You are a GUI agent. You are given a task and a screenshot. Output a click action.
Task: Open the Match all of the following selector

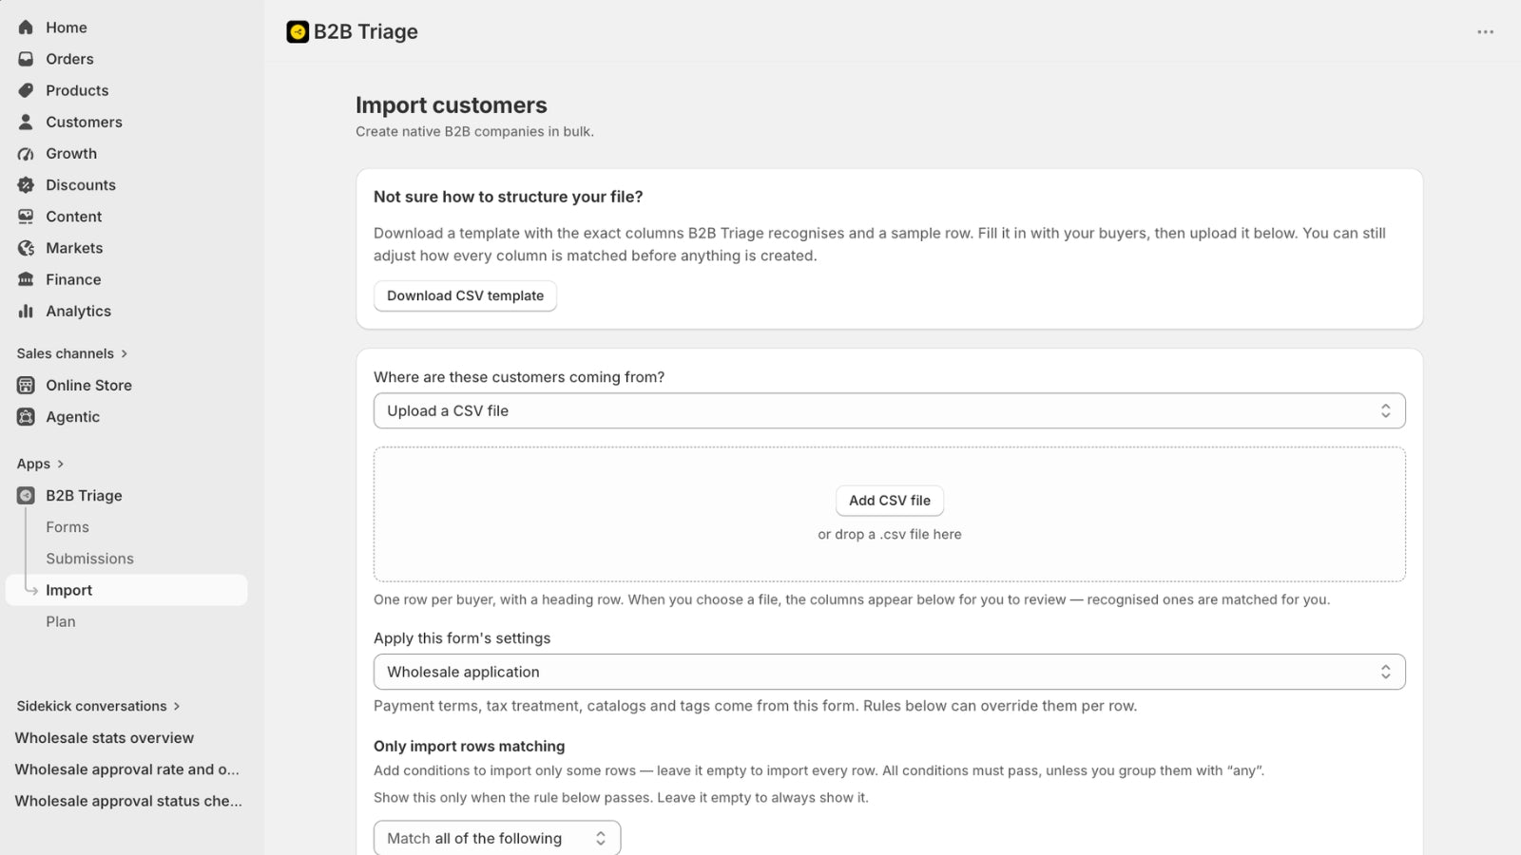[497, 838]
